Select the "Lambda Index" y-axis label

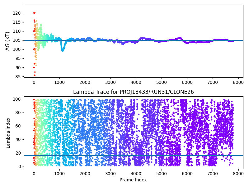tap(8, 133)
